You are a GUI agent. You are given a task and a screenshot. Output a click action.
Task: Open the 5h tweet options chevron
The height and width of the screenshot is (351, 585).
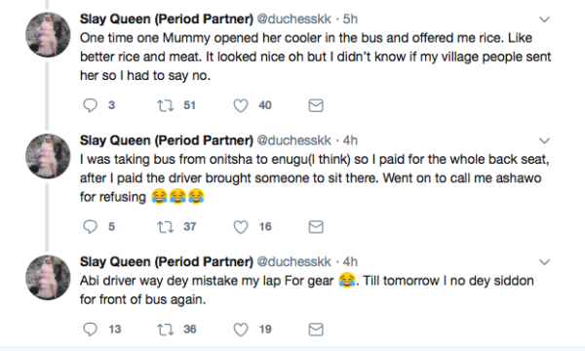coord(545,19)
